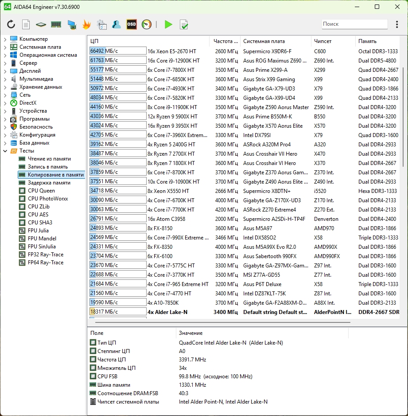Expand the Системная плата tree node
The height and width of the screenshot is (416, 408).
click(5, 47)
